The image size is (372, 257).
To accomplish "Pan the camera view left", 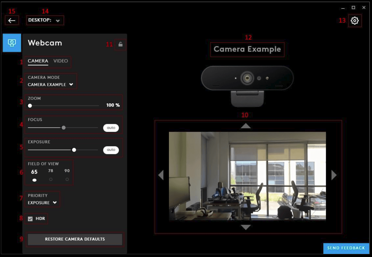I will click(161, 175).
